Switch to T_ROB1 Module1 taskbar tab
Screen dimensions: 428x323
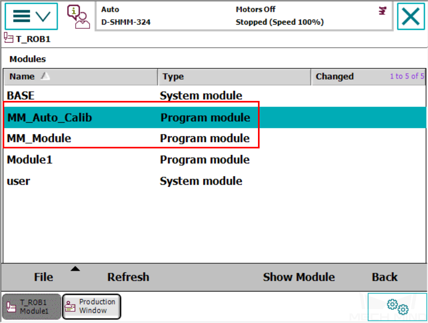[31, 306]
